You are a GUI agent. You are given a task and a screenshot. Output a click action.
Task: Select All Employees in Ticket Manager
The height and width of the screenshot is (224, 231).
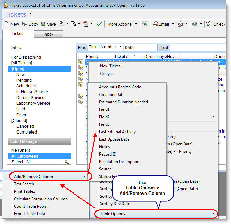pyautogui.click(x=25, y=156)
